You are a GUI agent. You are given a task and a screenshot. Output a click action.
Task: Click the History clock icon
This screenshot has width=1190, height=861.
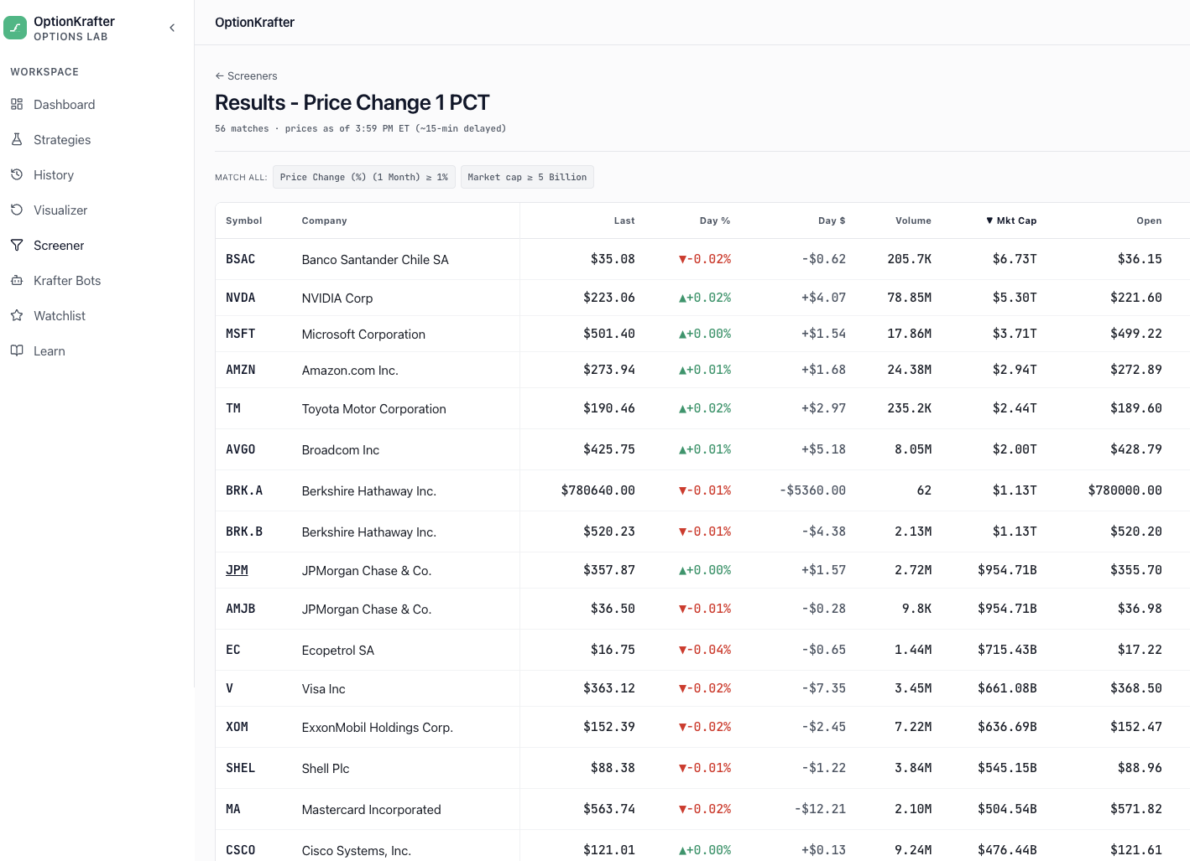click(x=17, y=174)
